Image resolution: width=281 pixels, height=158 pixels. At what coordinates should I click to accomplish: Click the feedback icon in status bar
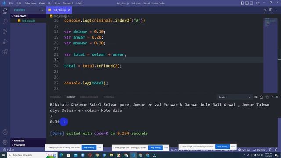(270, 150)
